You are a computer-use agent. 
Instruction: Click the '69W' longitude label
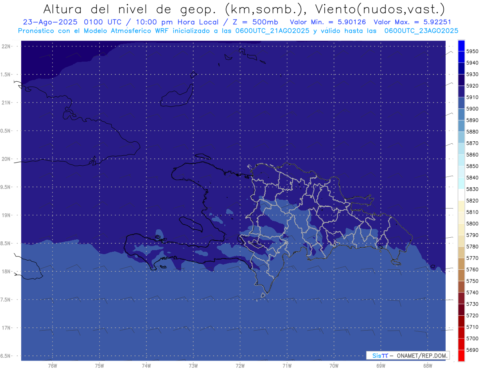tap(381, 366)
